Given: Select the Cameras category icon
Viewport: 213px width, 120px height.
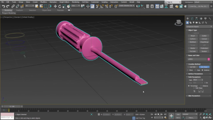Looking at the screenshot, I should tap(197, 23).
